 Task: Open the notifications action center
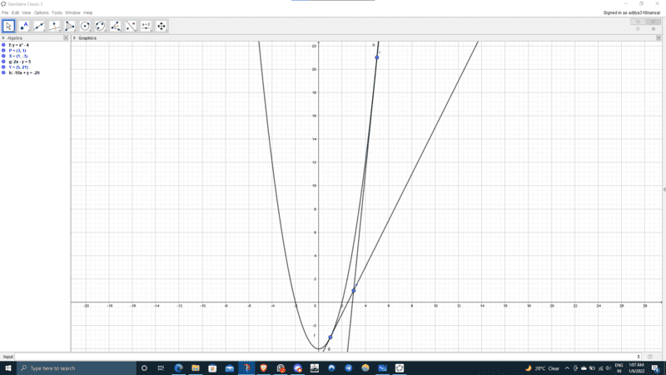(656, 368)
